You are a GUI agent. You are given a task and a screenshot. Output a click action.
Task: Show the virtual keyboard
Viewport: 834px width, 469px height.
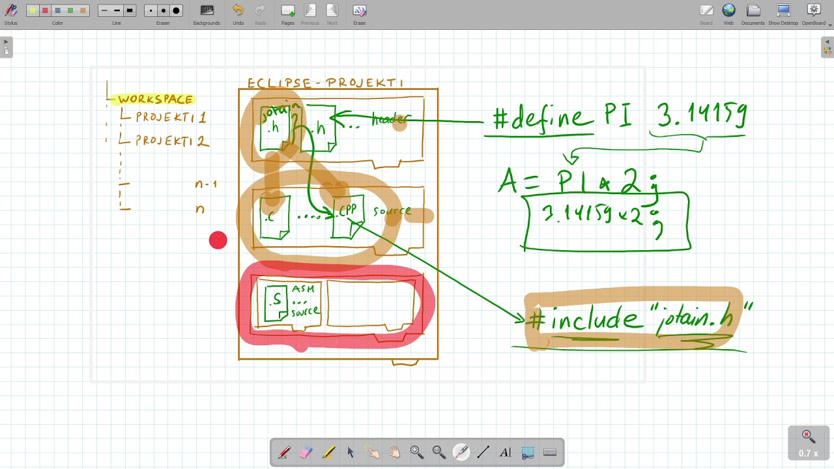point(550,452)
